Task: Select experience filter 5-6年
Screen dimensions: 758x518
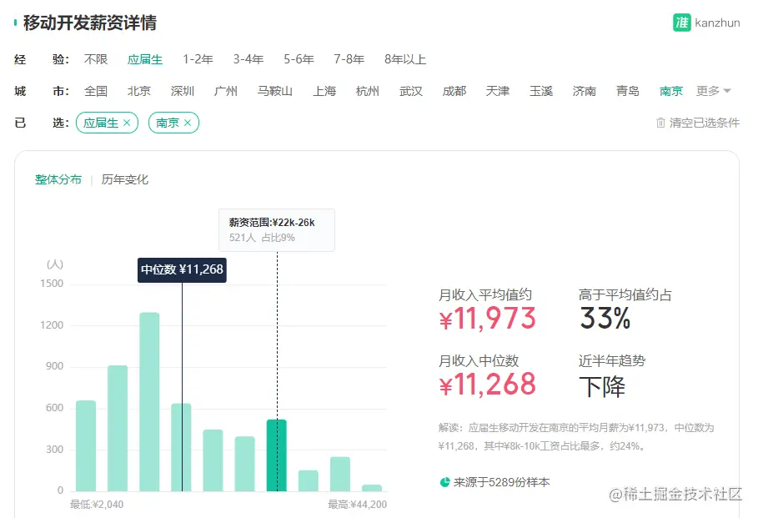Action: pos(299,59)
